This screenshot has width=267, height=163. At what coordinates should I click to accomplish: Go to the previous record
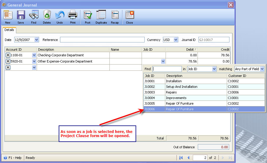pos(188,158)
